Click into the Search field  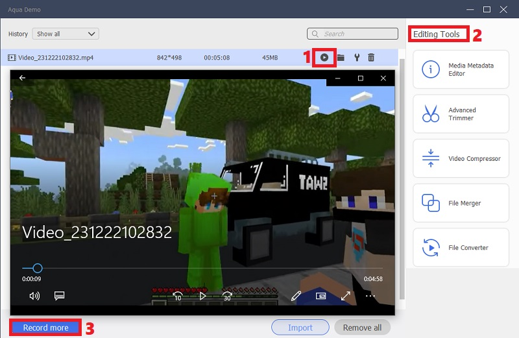click(x=352, y=34)
